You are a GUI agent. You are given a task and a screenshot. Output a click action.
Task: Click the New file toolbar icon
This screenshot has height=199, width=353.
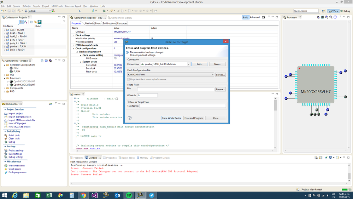(x=2, y=11)
